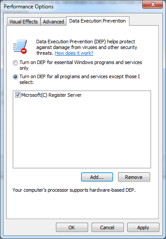Image resolution: width=166 pixels, height=239 pixels.
Task: Apply the DEP changes
Action: pyautogui.click(x=143, y=228)
